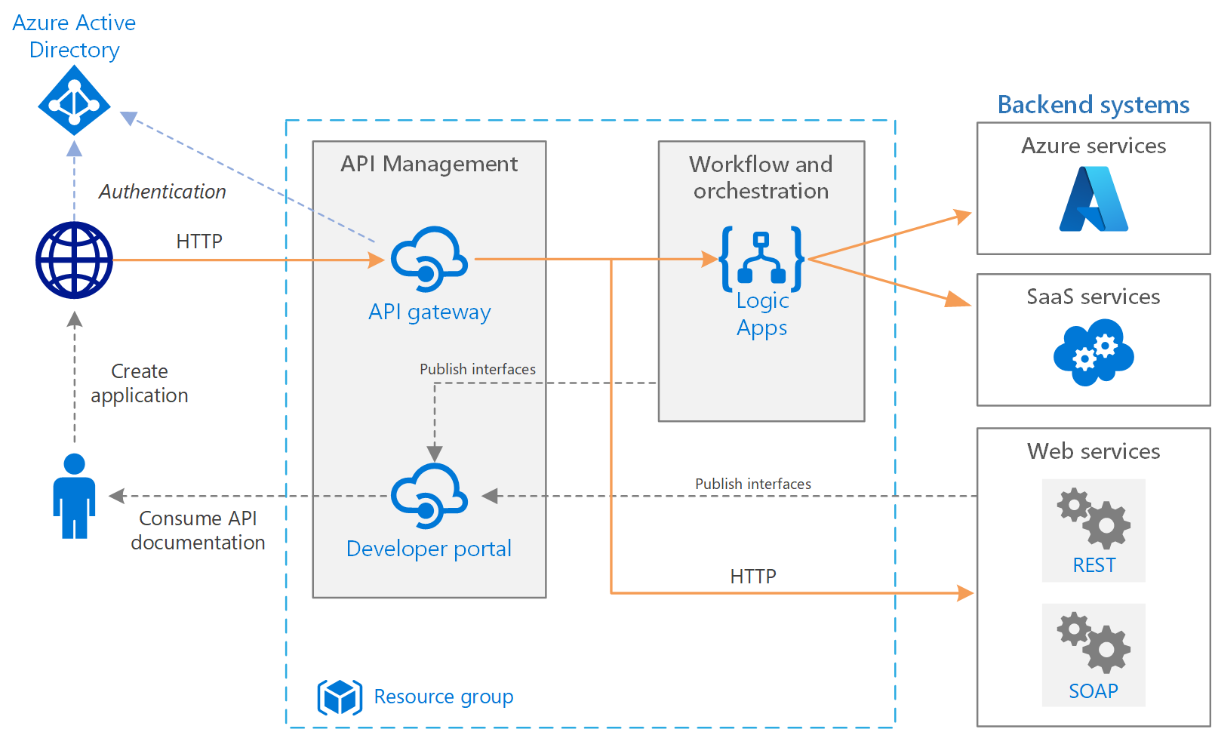Click the API gateway cloud icon

coord(429,259)
